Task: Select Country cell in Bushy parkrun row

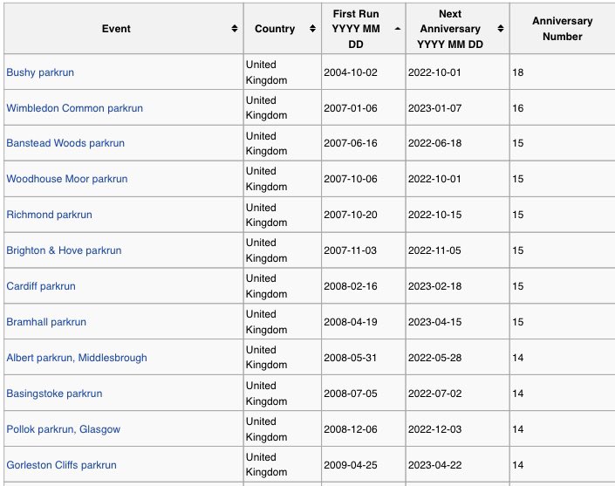Action: [282, 72]
